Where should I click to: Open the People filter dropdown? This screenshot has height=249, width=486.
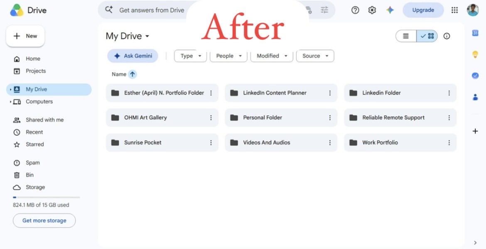tap(228, 56)
